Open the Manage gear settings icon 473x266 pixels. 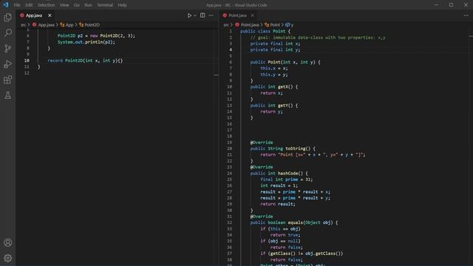point(8,258)
